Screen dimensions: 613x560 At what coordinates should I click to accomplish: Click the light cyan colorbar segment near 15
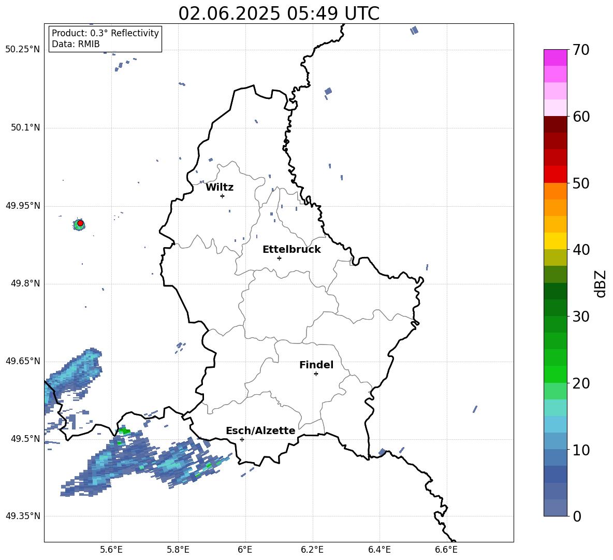coord(555,408)
